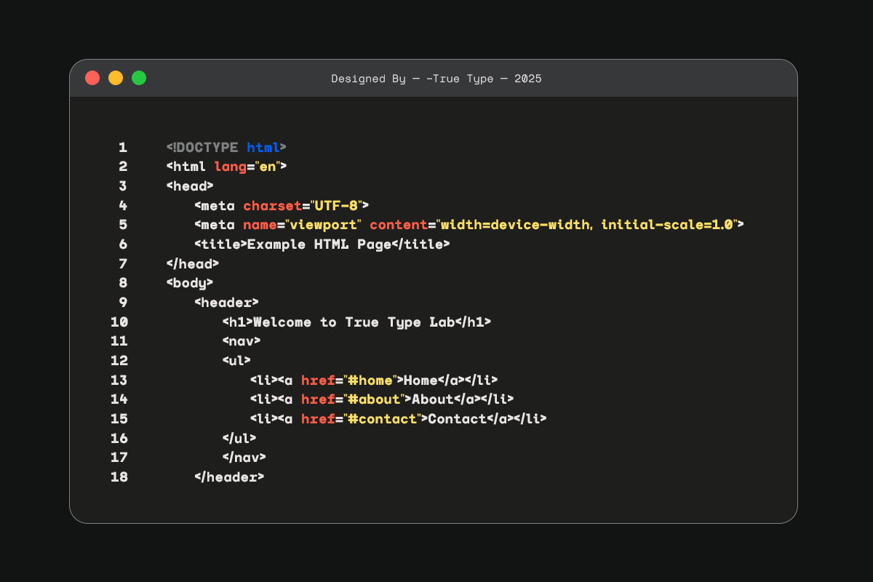The width and height of the screenshot is (873, 582).
Task: Select the yellow UTF-8 value text
Action: point(338,205)
